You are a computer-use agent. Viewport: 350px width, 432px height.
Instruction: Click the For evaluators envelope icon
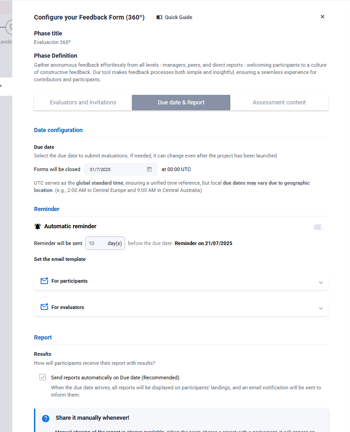point(44,307)
